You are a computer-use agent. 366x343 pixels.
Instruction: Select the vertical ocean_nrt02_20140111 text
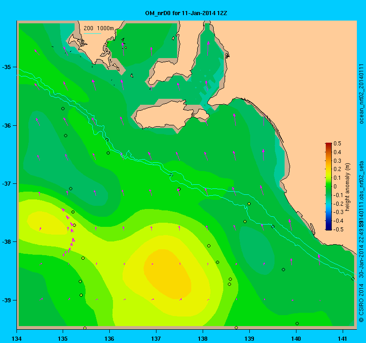(361, 94)
